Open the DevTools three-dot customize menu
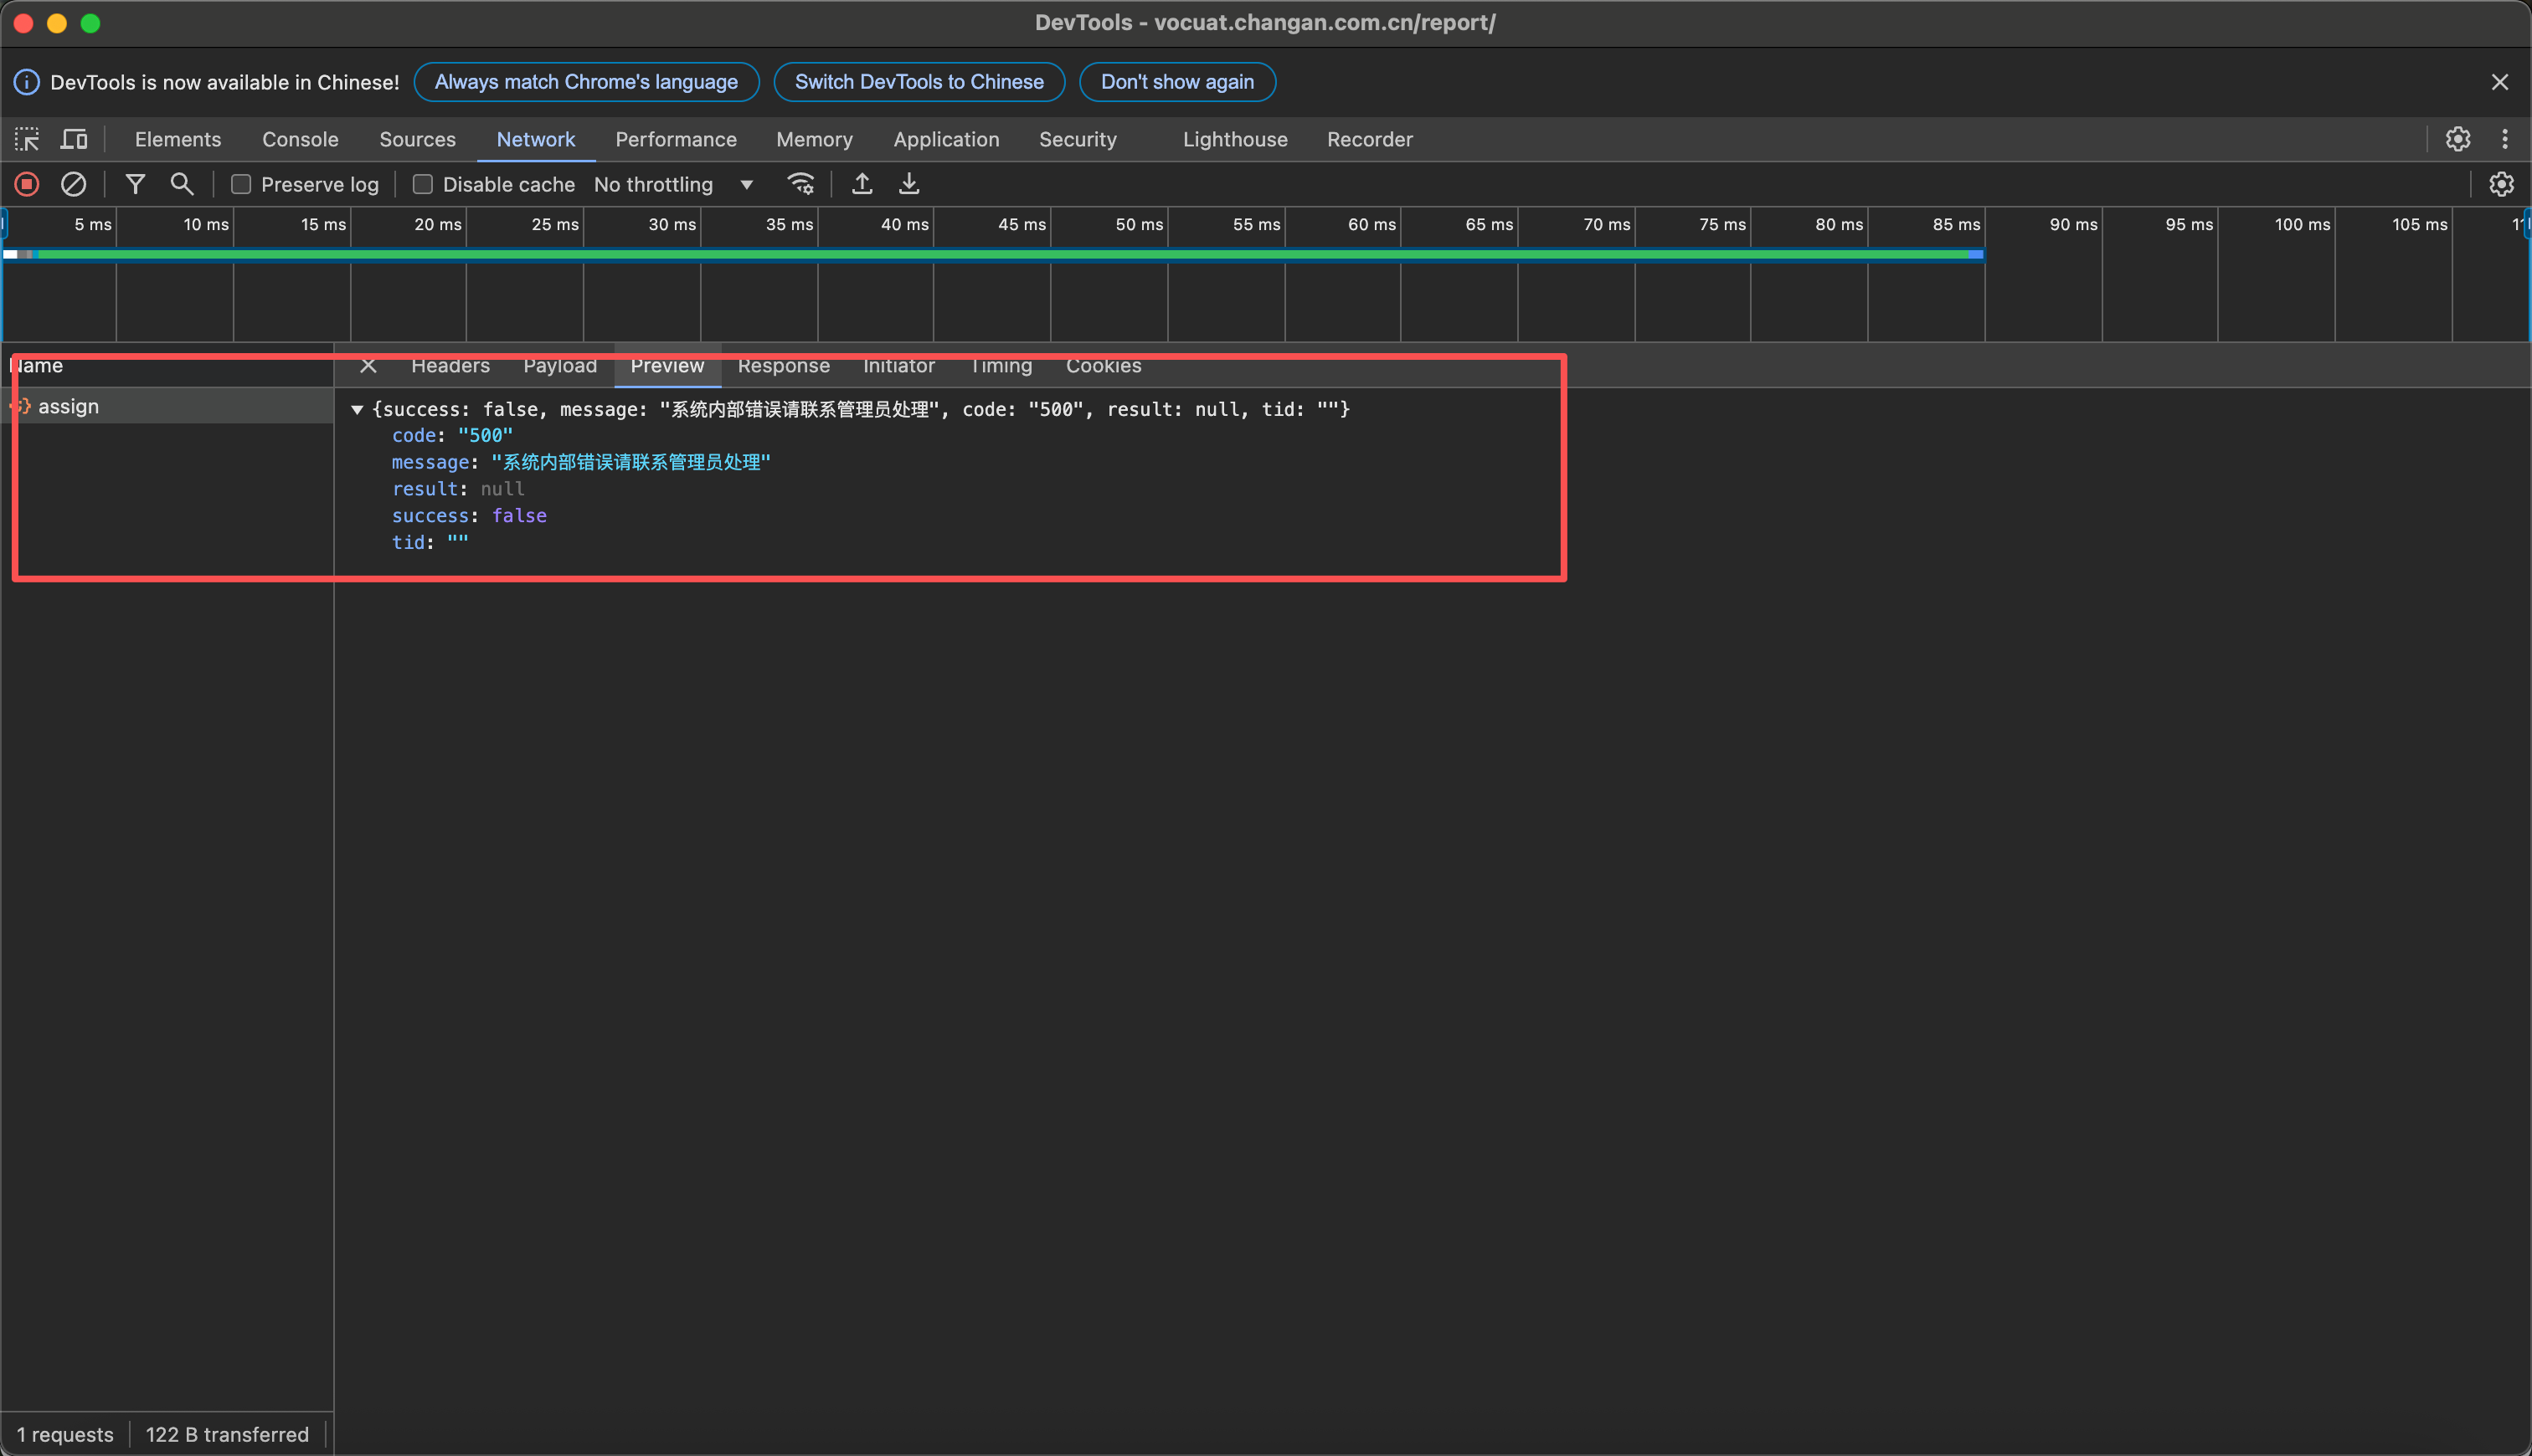Viewport: 2532px width, 1456px height. click(2504, 139)
